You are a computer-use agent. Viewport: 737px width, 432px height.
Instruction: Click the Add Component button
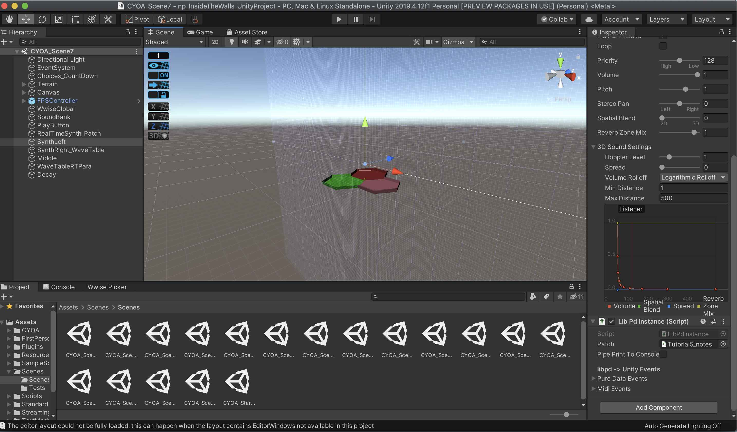659,407
